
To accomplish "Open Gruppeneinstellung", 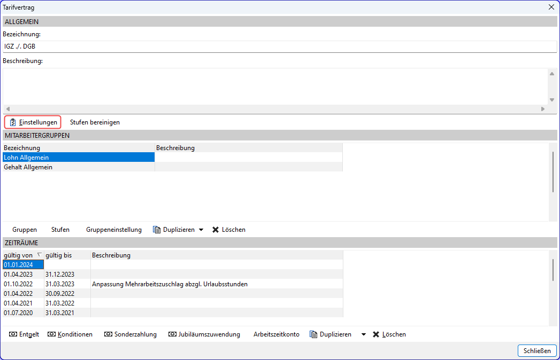I will point(114,230).
